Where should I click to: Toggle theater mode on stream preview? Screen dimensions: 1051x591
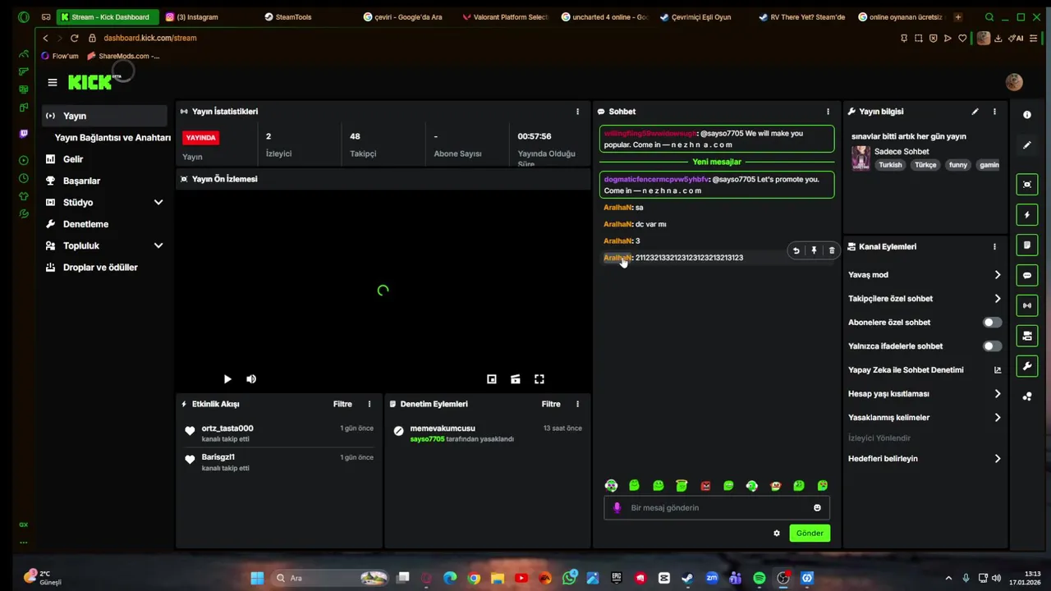pos(516,379)
